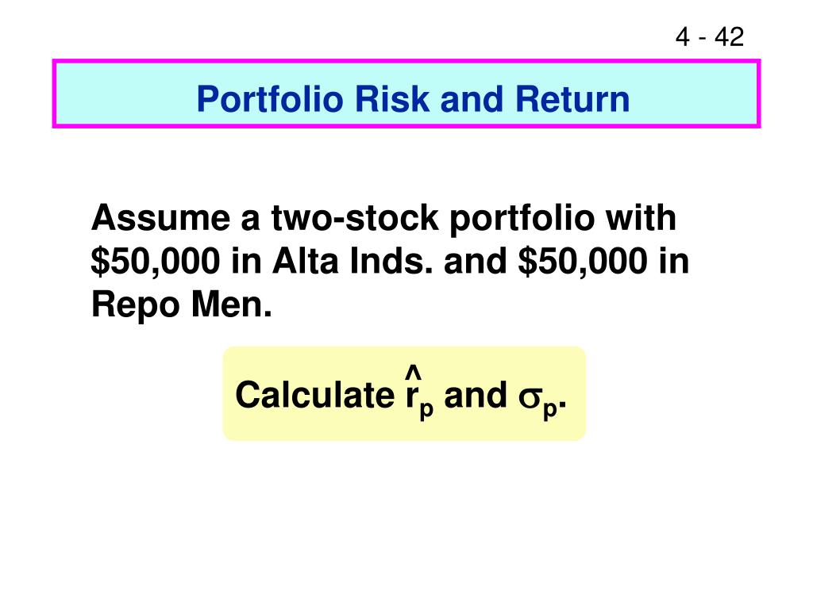Click the sigma p standard deviation symbol
The image size is (813, 609).
pos(538,401)
